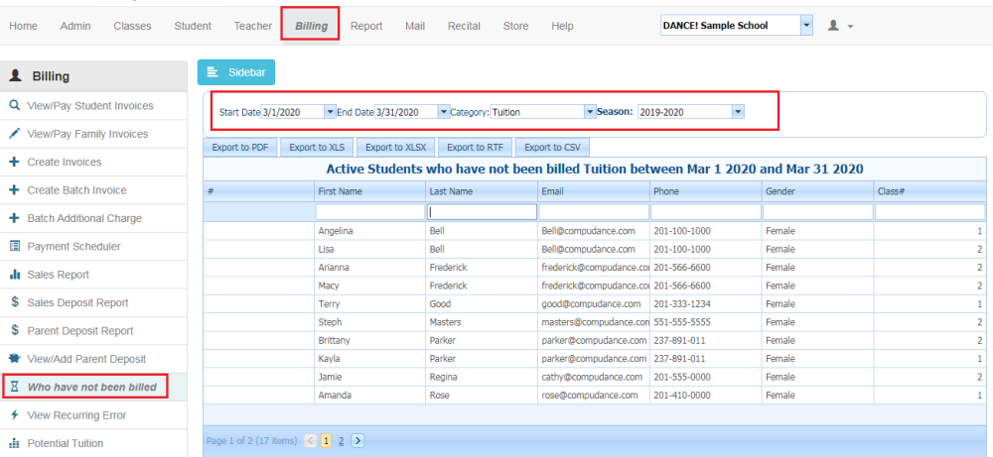This screenshot has width=993, height=457.
Task: Open the DANCE! Sample School selector dropdown
Action: tap(806, 26)
